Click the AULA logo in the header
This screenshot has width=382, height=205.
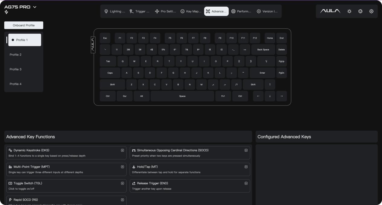(330, 11)
